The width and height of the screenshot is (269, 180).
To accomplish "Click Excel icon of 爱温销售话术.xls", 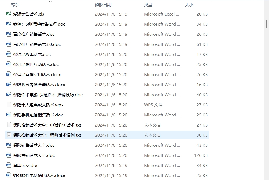I will tap(9, 14).
